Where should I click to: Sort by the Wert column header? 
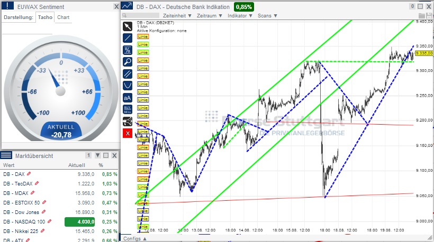click(x=9, y=165)
